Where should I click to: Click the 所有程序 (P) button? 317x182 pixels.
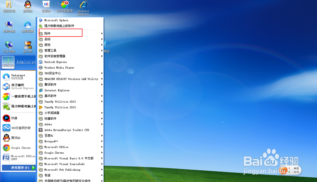(x=19, y=167)
